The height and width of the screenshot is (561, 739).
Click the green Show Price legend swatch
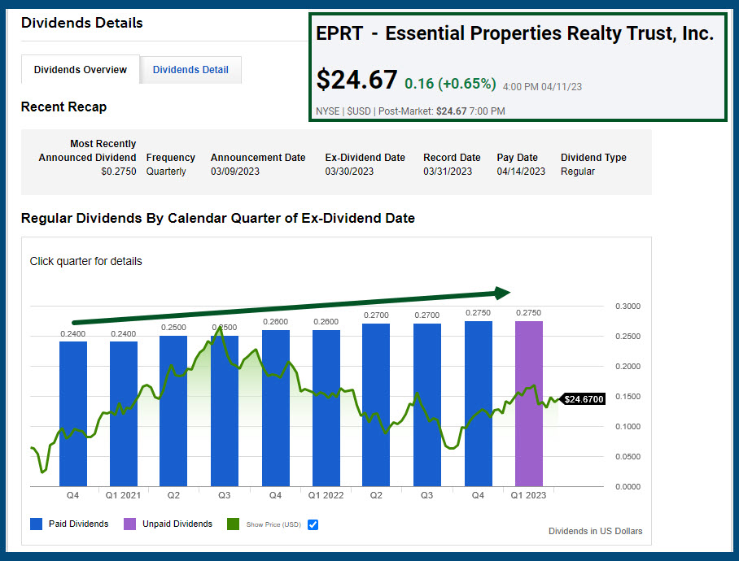click(x=232, y=524)
